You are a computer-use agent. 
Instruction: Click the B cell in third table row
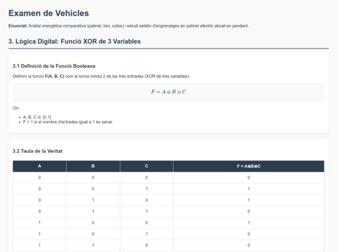tap(93, 200)
